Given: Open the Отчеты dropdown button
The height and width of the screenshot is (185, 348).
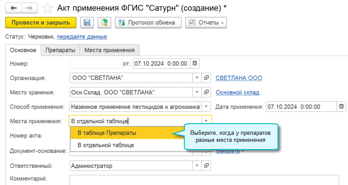Looking at the screenshot, I should (x=206, y=22).
